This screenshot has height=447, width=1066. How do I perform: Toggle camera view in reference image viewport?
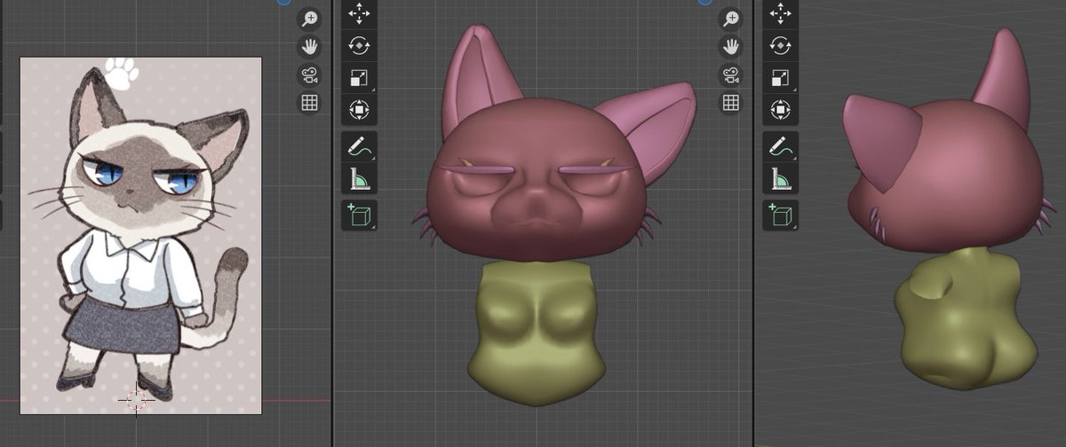pyautogui.click(x=309, y=74)
